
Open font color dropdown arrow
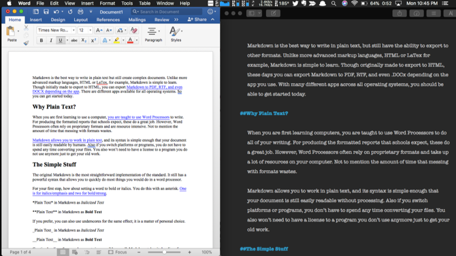pos(137,40)
